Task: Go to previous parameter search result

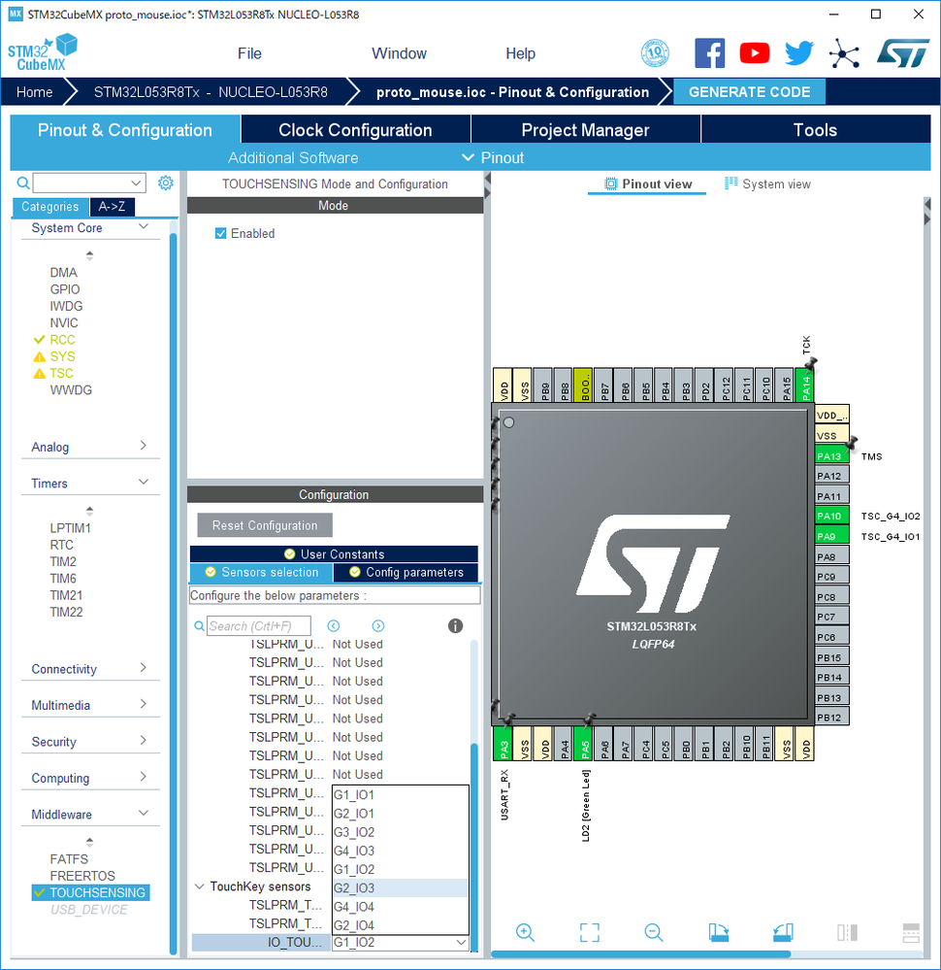Action: 334,626
